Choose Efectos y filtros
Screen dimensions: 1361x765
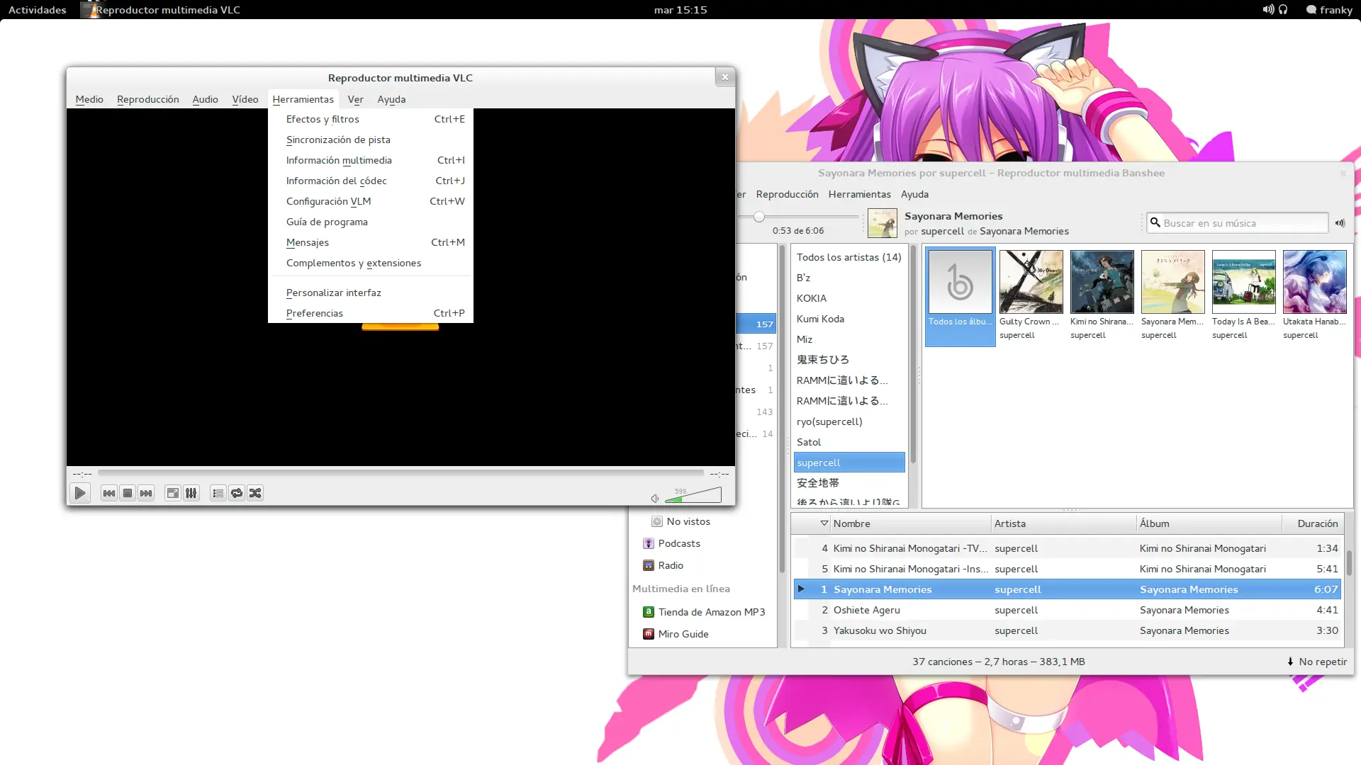pyautogui.click(x=371, y=119)
